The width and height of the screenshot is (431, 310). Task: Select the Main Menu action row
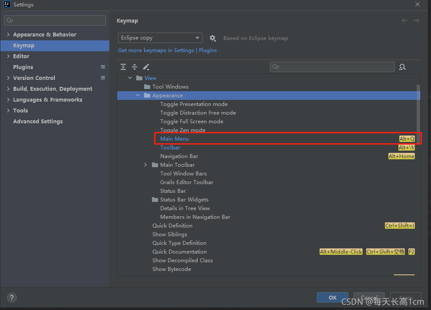click(x=175, y=139)
